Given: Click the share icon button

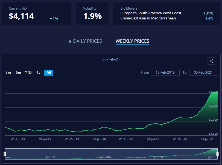Looking at the screenshot, I should pyautogui.click(x=211, y=61).
